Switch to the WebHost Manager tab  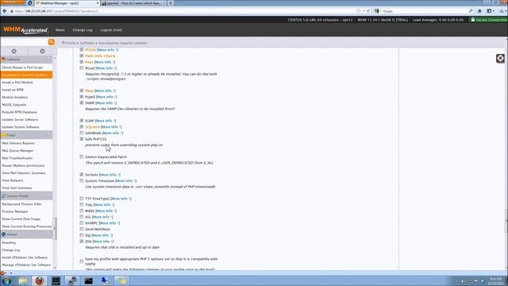(67, 3)
